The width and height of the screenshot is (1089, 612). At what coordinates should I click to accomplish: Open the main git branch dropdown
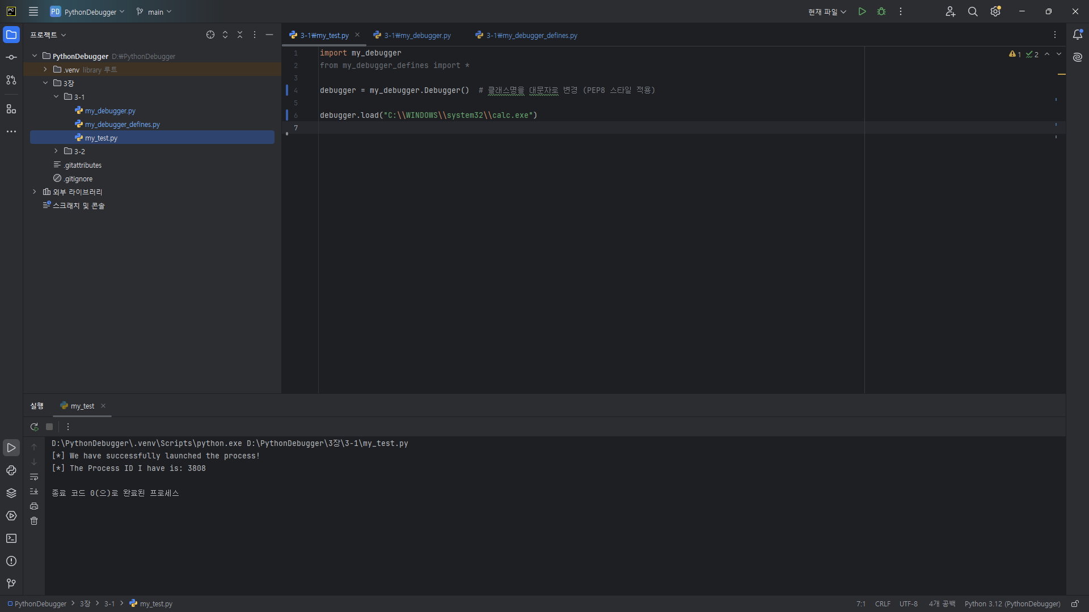(154, 11)
